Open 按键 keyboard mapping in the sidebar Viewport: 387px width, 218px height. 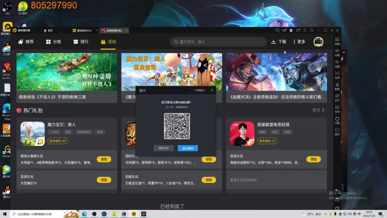[337, 41]
